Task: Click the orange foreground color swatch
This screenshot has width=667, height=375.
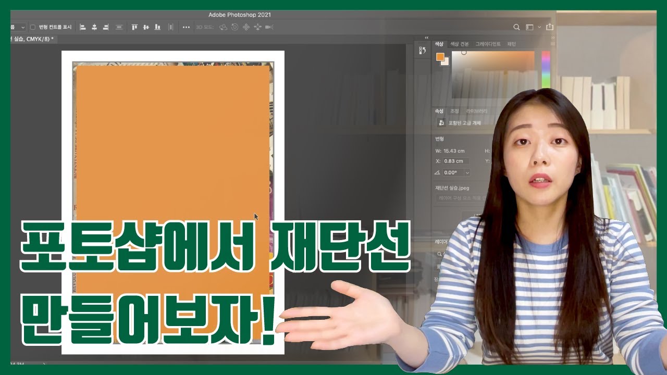Action: point(440,57)
